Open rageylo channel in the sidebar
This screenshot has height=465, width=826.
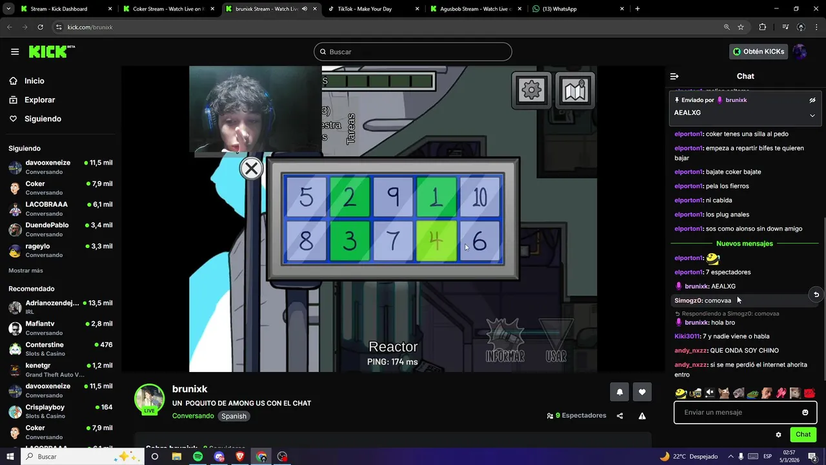click(x=61, y=250)
